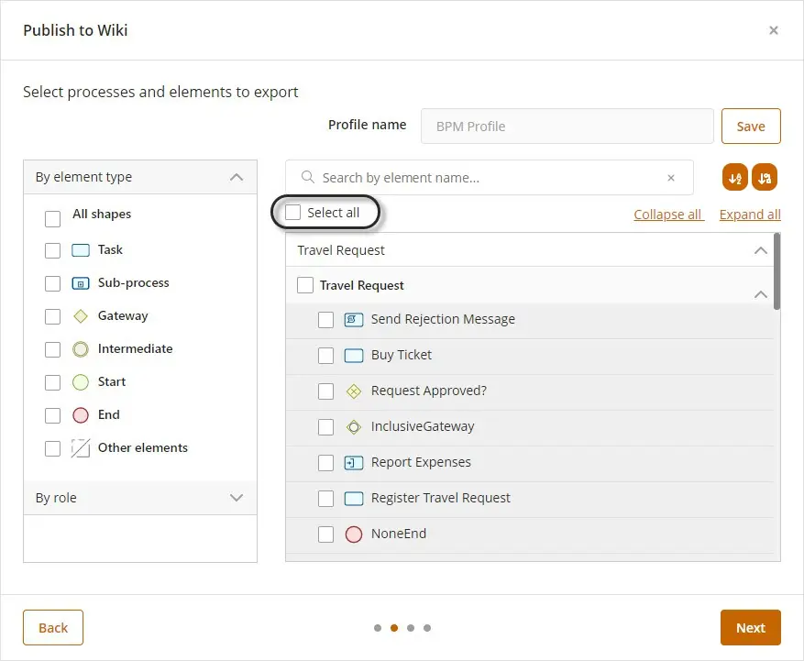The image size is (804, 661).
Task: Check the Sub-process element type checkbox
Action: point(52,283)
